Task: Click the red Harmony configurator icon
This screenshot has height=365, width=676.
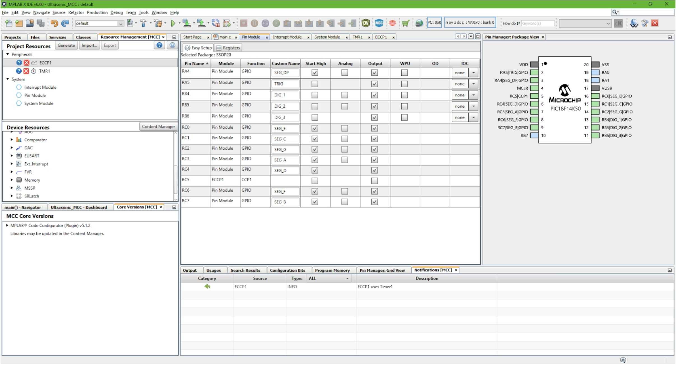Action: 392,23
